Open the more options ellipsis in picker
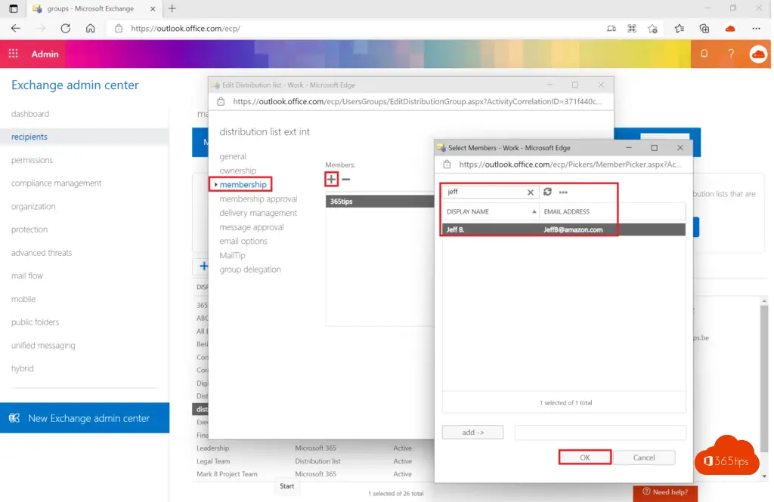This screenshot has width=774, height=502. 563,192
